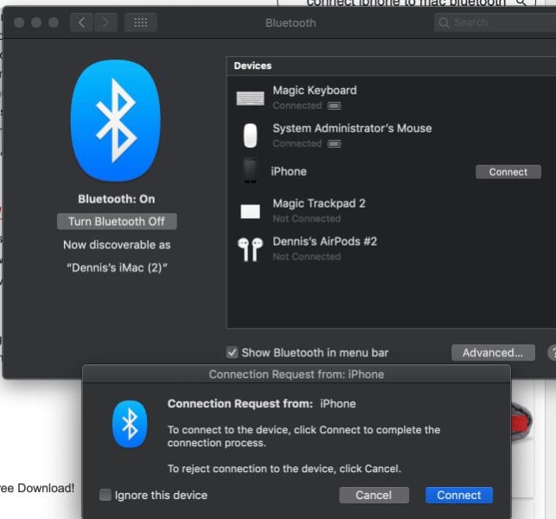The image size is (556, 519).
Task: Go forward with the right arrow button
Action: click(x=105, y=22)
